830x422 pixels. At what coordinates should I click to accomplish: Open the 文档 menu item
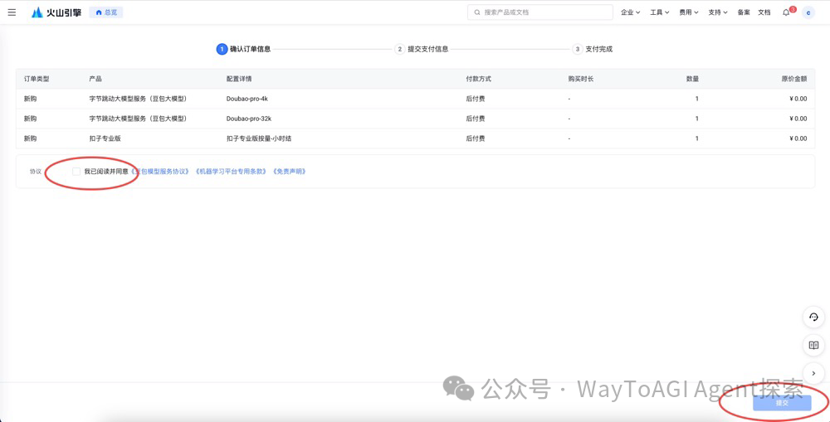pyautogui.click(x=764, y=12)
